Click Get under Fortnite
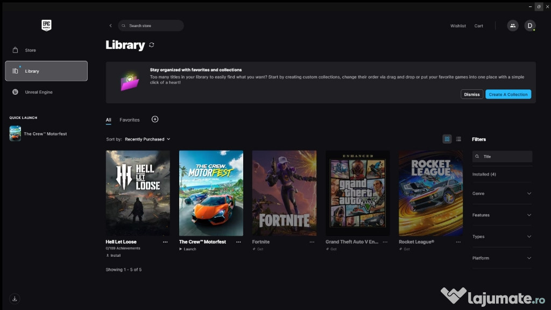 258,249
